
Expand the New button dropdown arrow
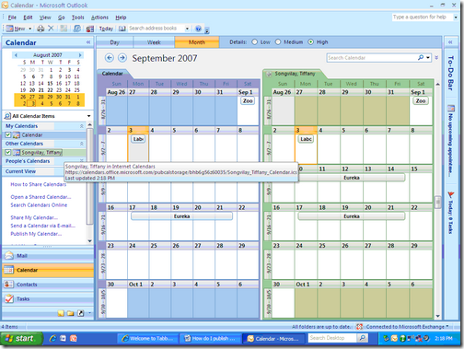point(30,29)
